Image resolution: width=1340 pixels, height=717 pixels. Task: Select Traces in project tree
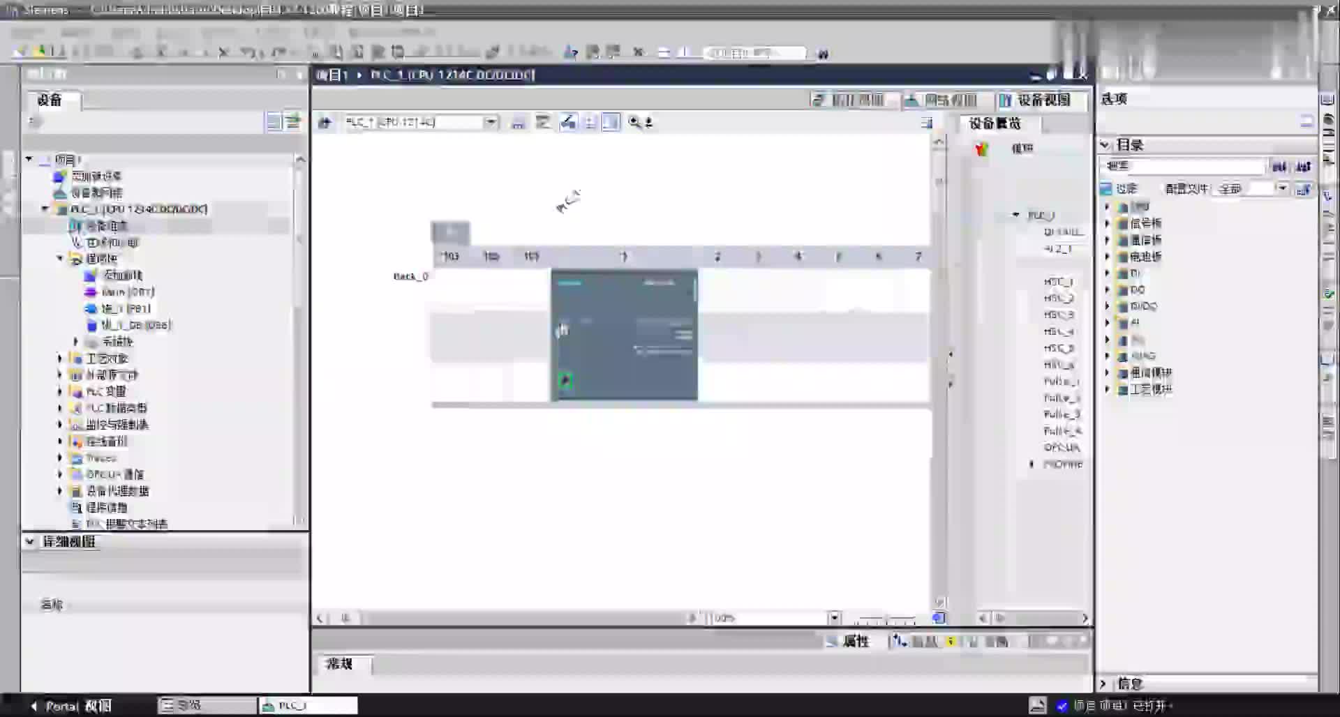click(101, 458)
